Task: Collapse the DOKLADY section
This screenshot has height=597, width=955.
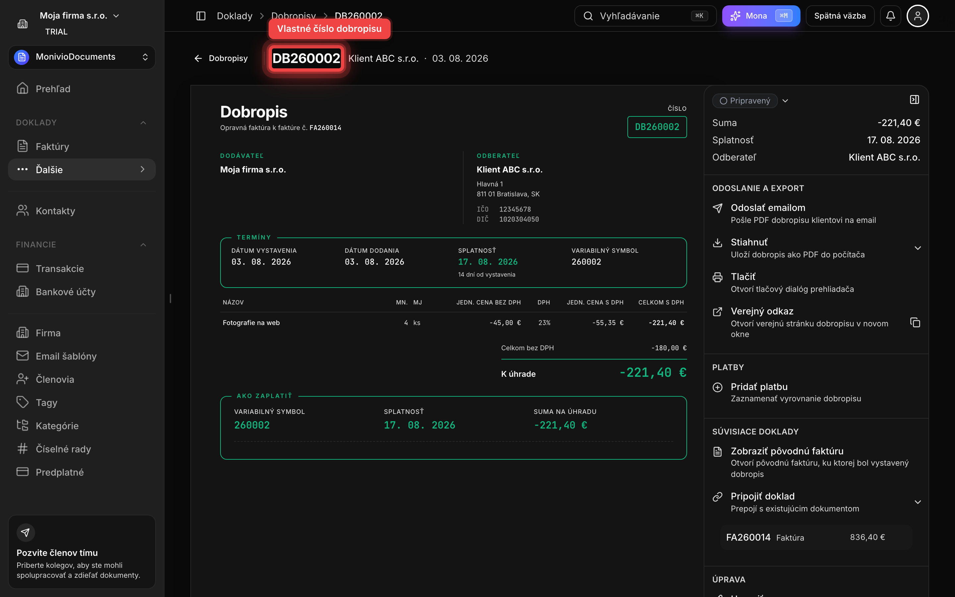Action: point(143,123)
